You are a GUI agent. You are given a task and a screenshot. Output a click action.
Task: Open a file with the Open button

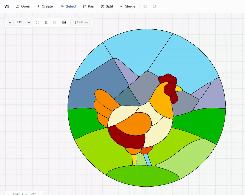(x=23, y=6)
